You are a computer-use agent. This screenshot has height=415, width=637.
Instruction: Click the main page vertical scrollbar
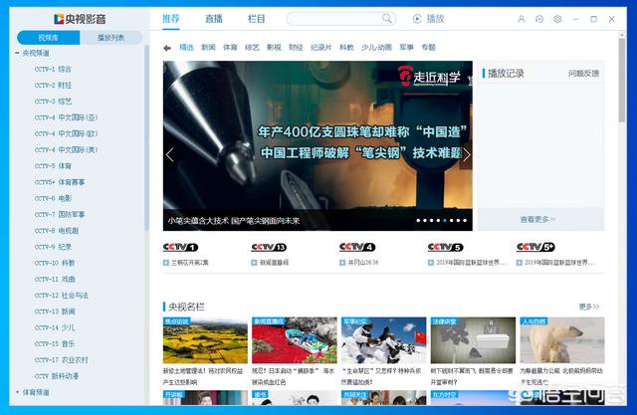click(622, 81)
